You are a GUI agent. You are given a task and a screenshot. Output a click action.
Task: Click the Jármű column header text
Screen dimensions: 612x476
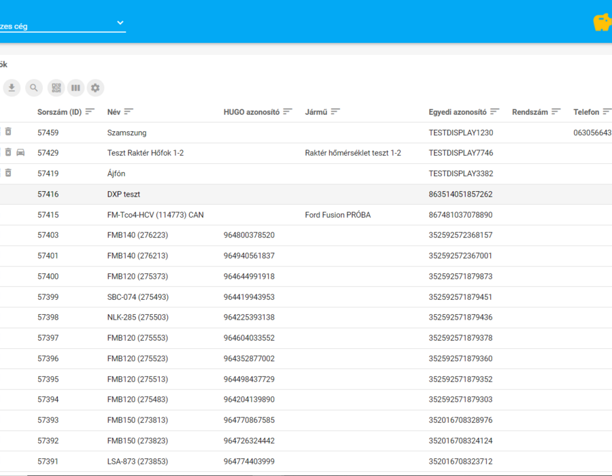(x=316, y=112)
